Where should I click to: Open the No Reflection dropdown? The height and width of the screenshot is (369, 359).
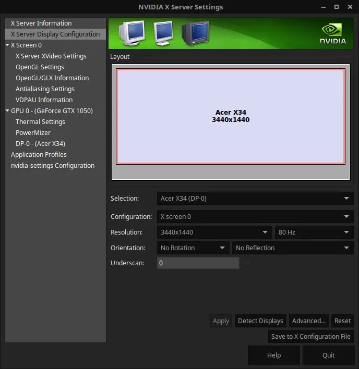coord(293,248)
